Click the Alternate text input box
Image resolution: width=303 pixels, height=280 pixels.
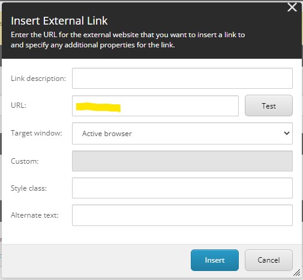(182, 215)
